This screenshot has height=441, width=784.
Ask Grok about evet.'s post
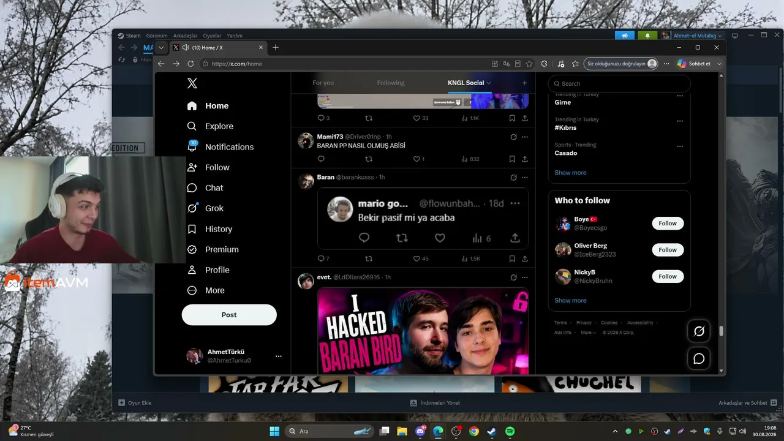point(513,277)
